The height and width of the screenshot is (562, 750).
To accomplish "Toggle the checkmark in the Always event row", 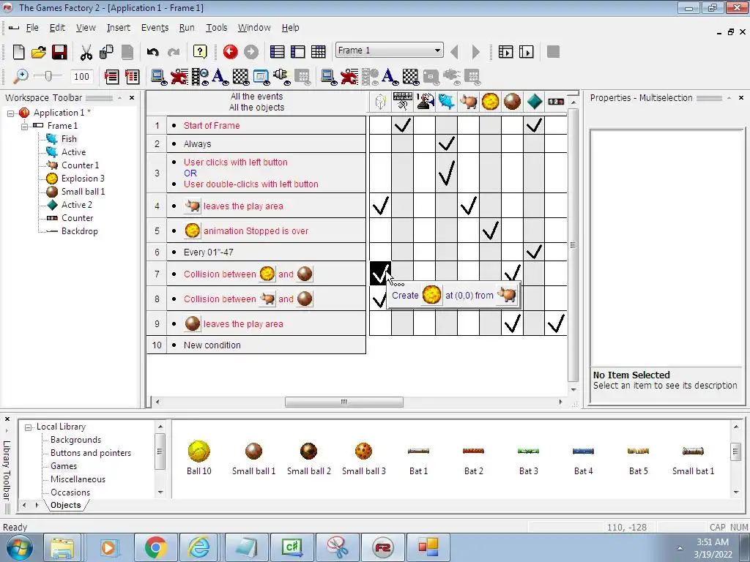I will click(x=446, y=143).
